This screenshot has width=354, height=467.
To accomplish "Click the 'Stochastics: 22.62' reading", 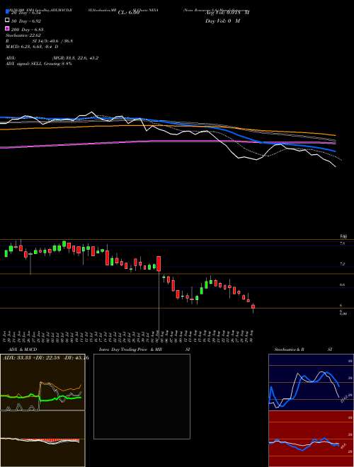I will [x=22, y=35].
